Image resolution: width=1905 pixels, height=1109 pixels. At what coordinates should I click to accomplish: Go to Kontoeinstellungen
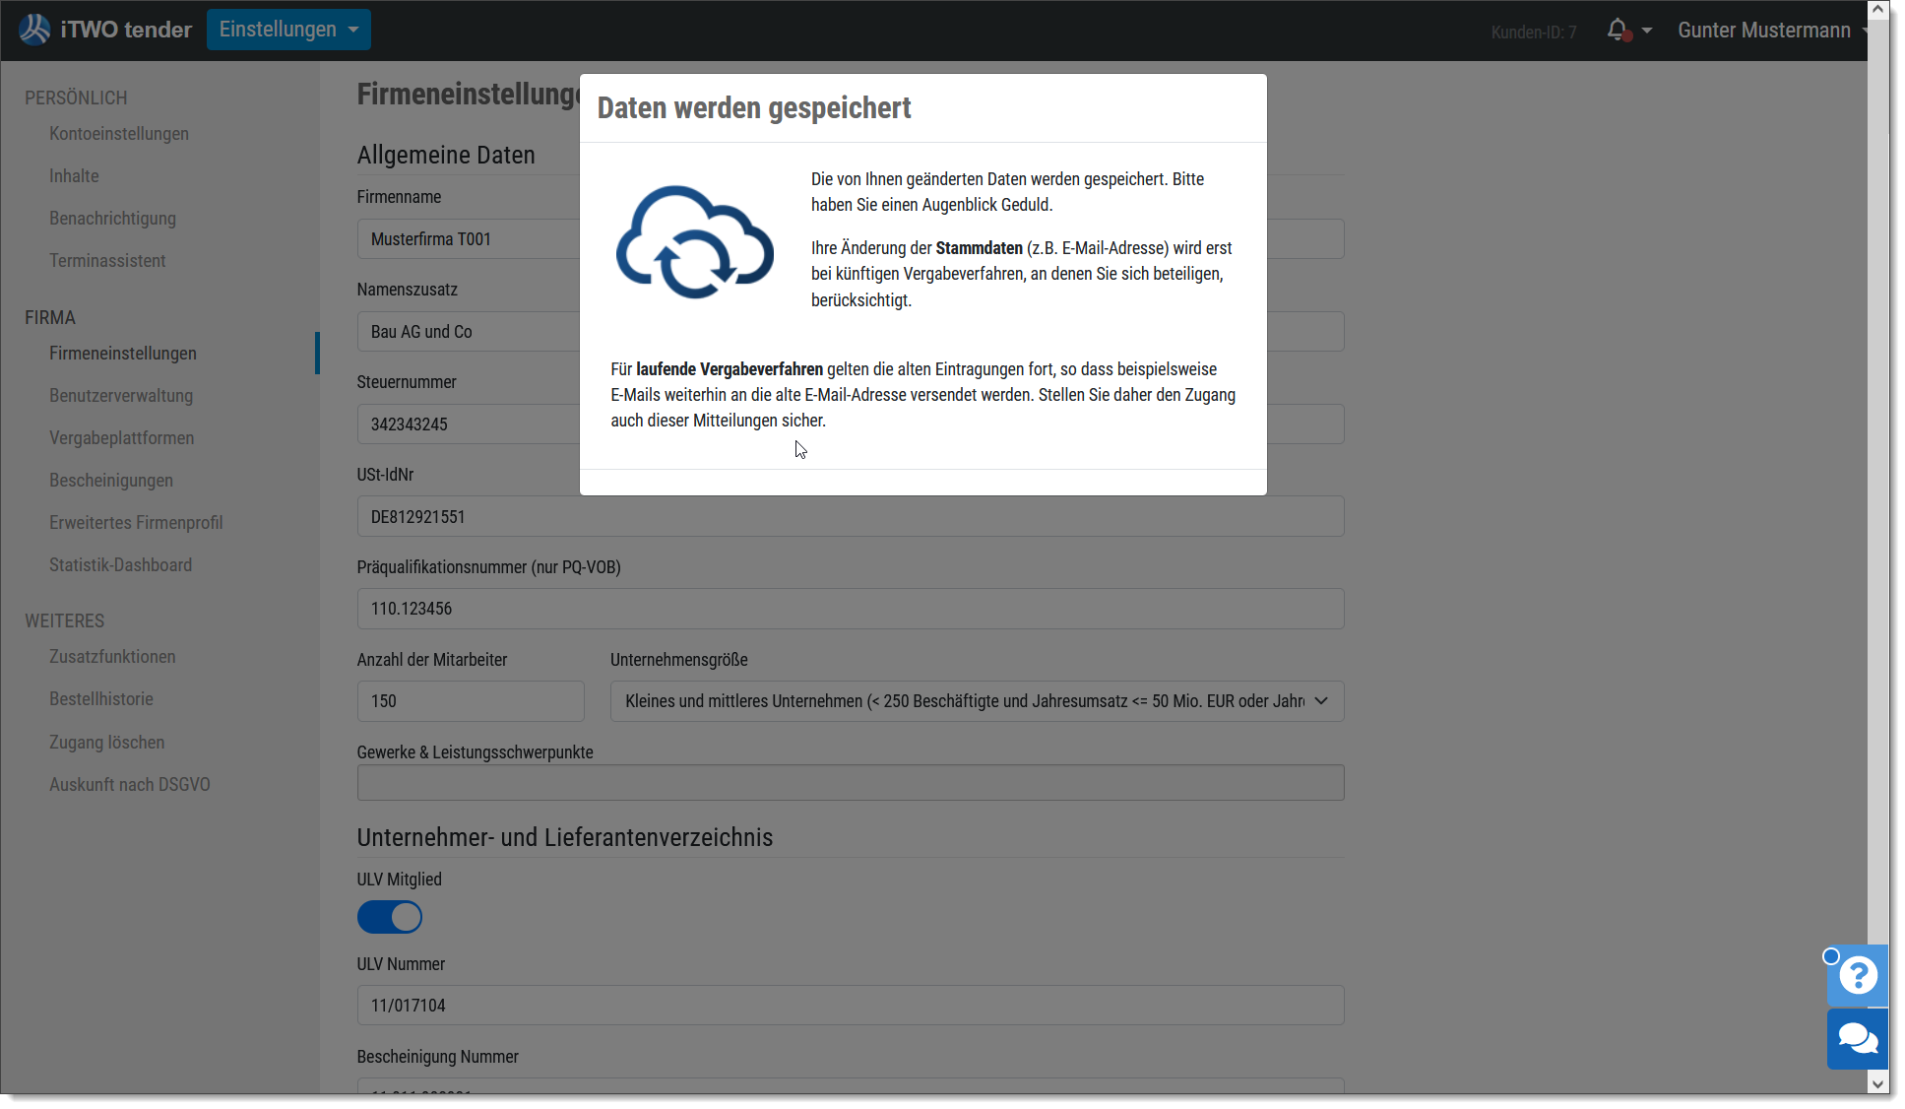(x=119, y=134)
